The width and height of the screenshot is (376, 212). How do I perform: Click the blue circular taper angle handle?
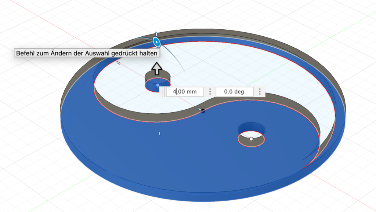pos(156,42)
